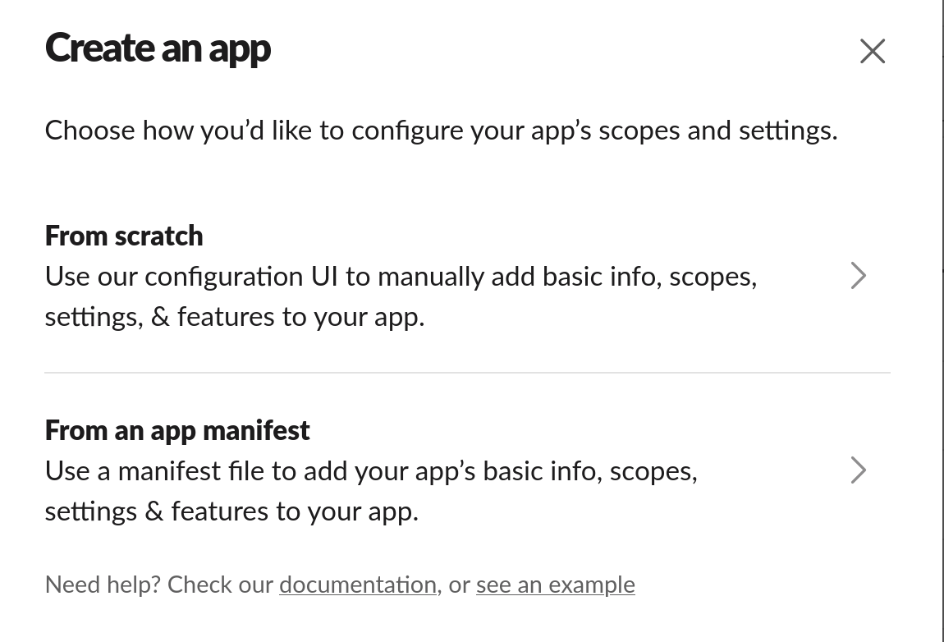Click the ', or' text between the links
This screenshot has height=642, width=944.
coord(456,585)
